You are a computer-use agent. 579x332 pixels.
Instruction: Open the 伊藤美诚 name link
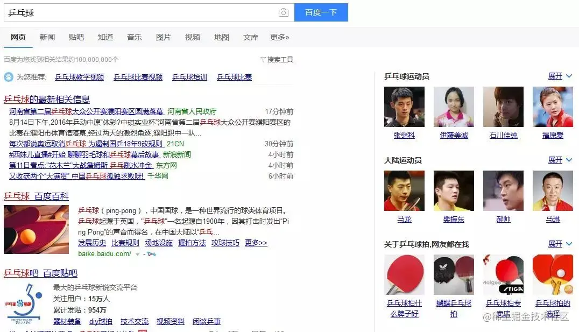click(454, 136)
